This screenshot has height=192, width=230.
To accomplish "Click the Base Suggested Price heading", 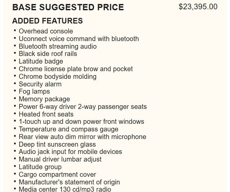I will click(x=68, y=7).
